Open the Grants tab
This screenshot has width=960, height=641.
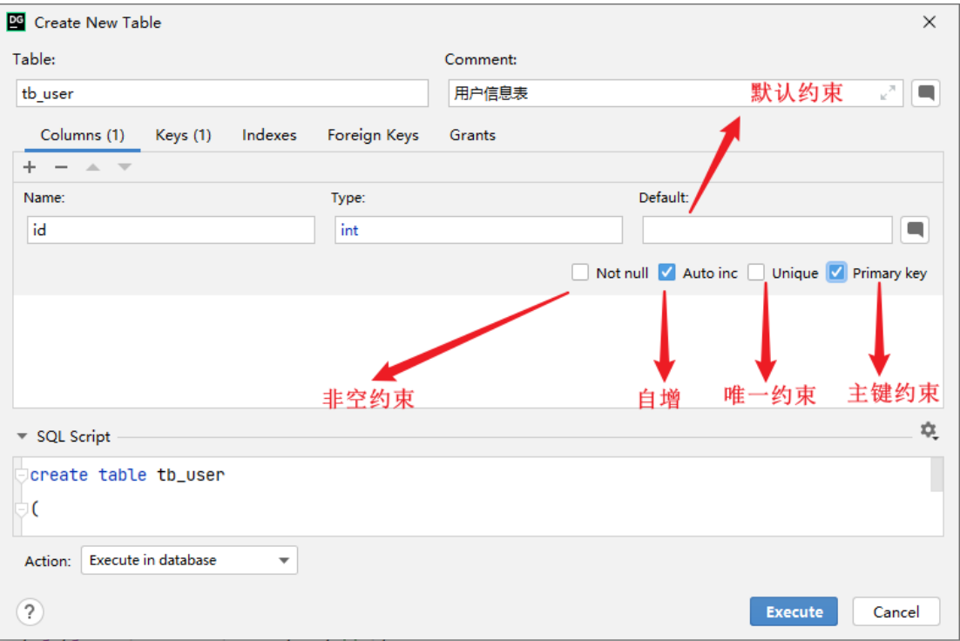[472, 135]
